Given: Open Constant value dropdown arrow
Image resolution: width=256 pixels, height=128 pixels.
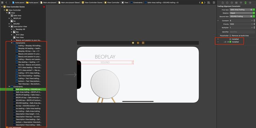Looking at the screenshot, I should (x=252, y=21).
